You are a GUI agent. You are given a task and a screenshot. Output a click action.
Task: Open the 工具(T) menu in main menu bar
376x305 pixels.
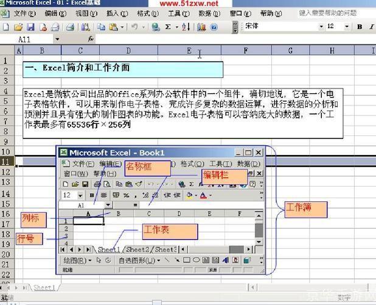click(x=179, y=13)
